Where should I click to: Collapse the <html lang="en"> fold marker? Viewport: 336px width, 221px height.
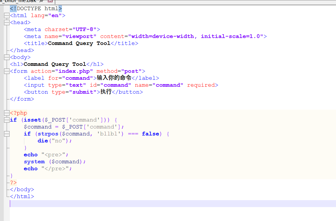pos(7,15)
